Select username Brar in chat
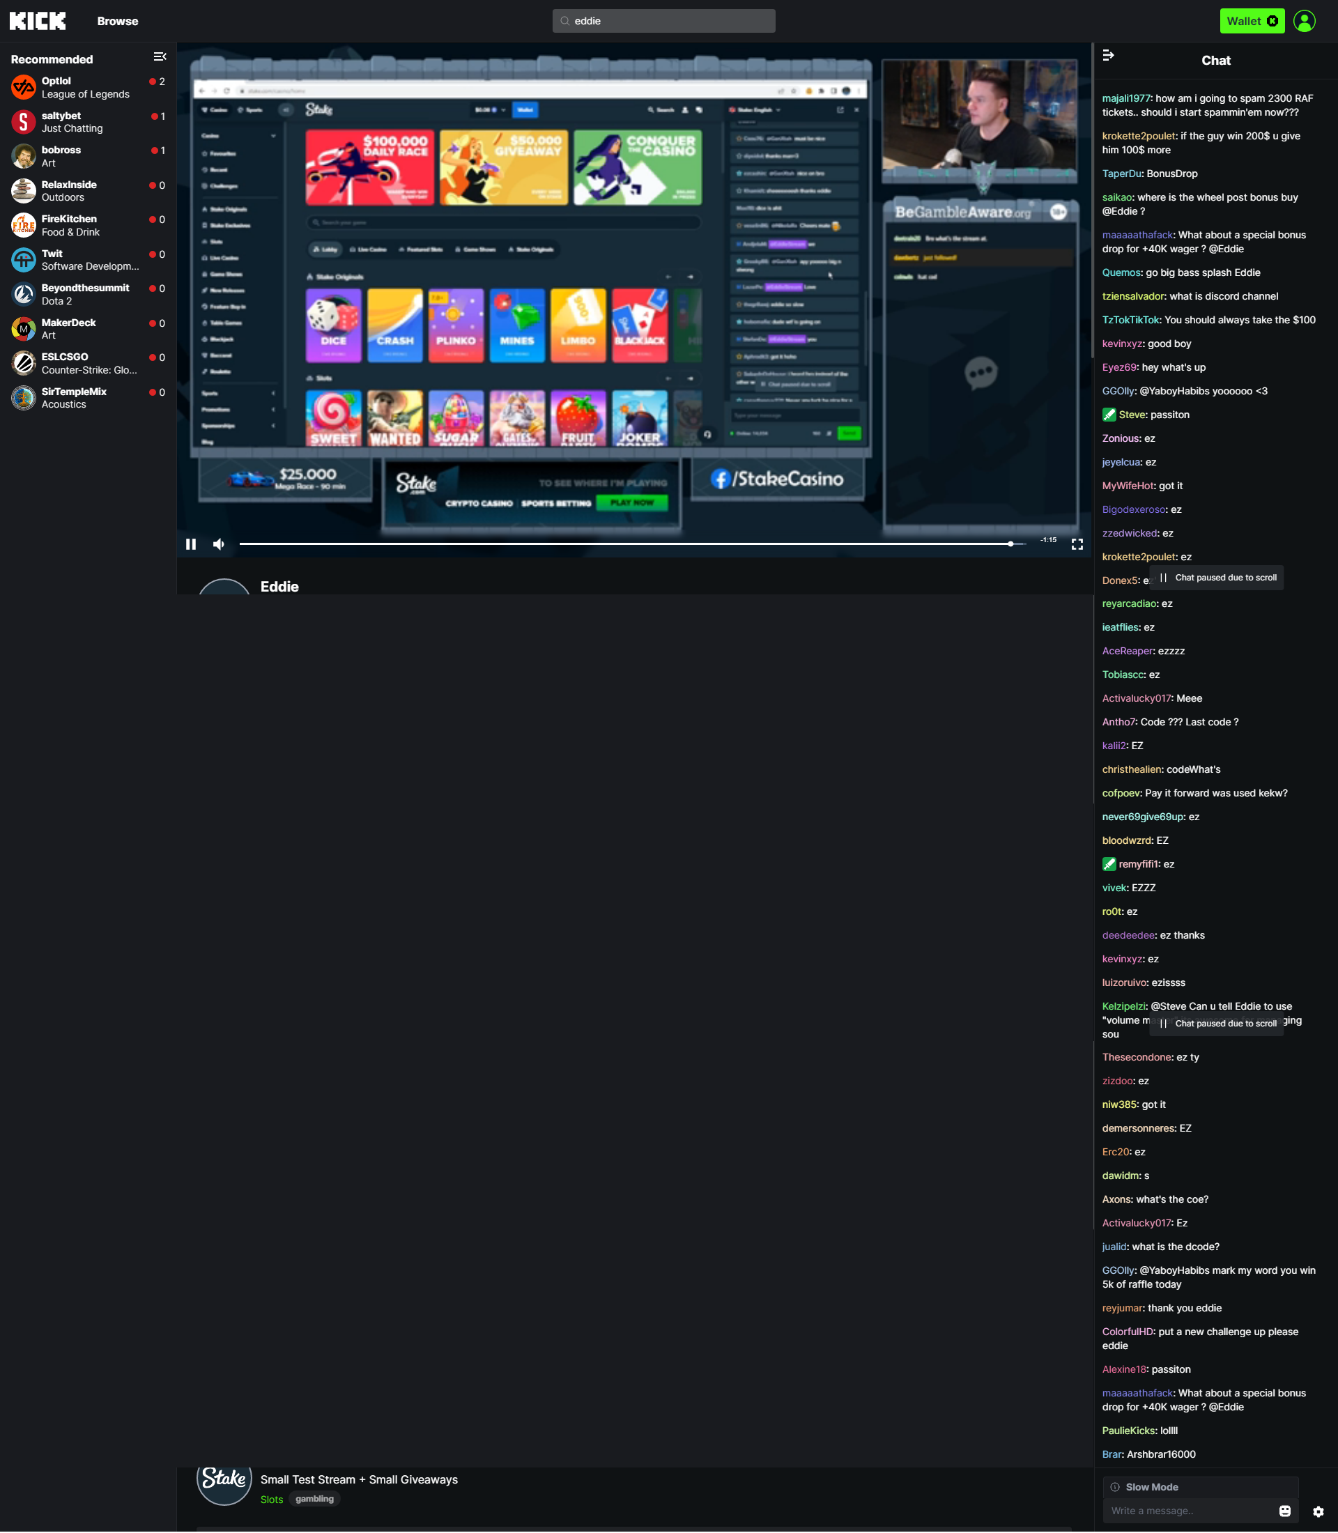The image size is (1338, 1533). [x=1112, y=1454]
